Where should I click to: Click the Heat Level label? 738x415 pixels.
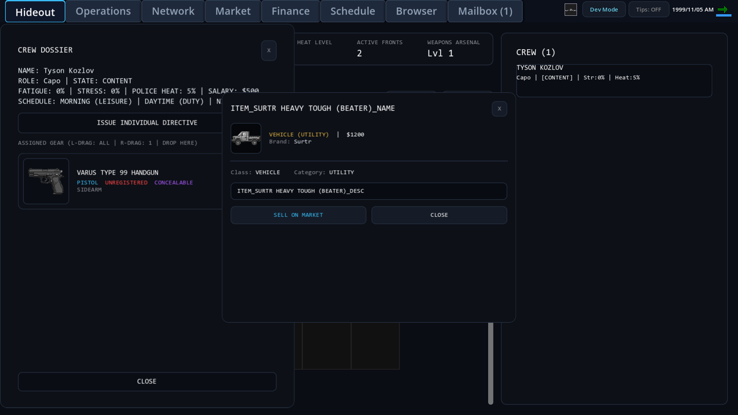tap(314, 42)
